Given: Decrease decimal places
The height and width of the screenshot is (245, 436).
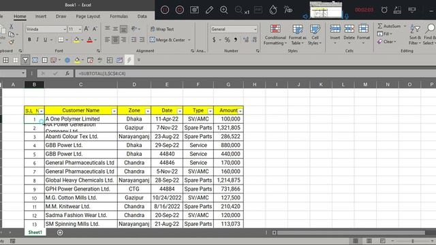Looking at the screenshot, I should coord(254,39).
